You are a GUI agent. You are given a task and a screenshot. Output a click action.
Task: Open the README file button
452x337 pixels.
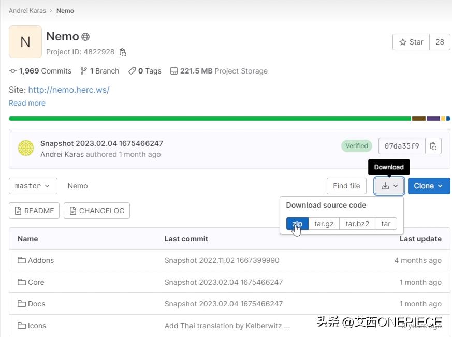[x=34, y=211]
